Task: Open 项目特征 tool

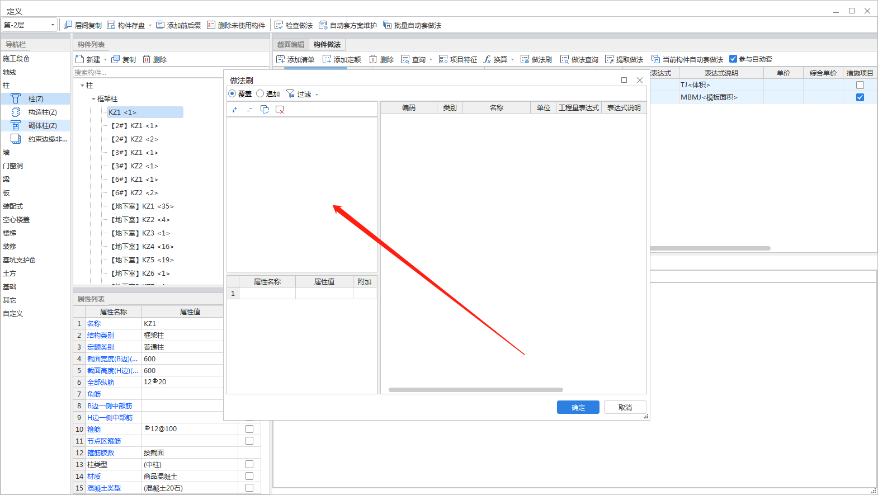Action: click(x=458, y=59)
